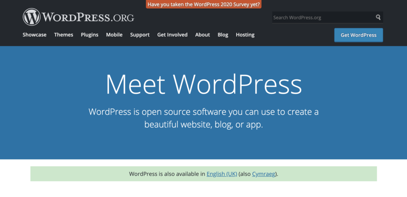Visit the Blog link
Screen dimensions: 407x197
click(223, 35)
